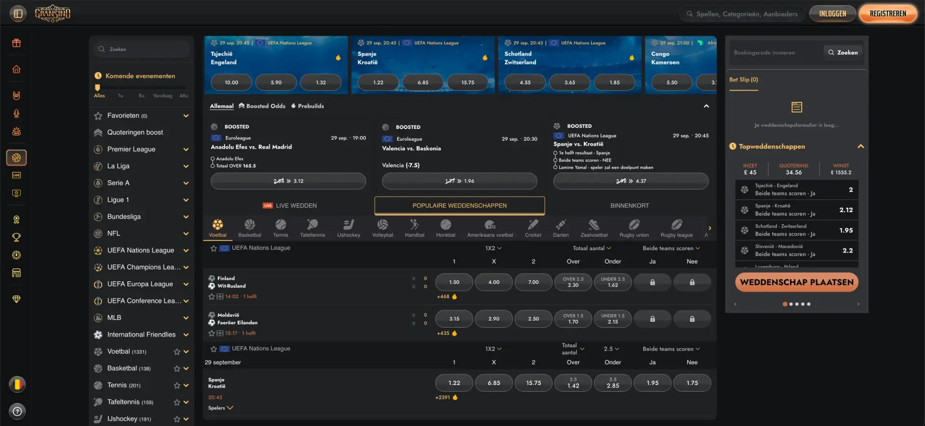Select the Handbal sport icon
925x426 pixels.
pos(415,228)
